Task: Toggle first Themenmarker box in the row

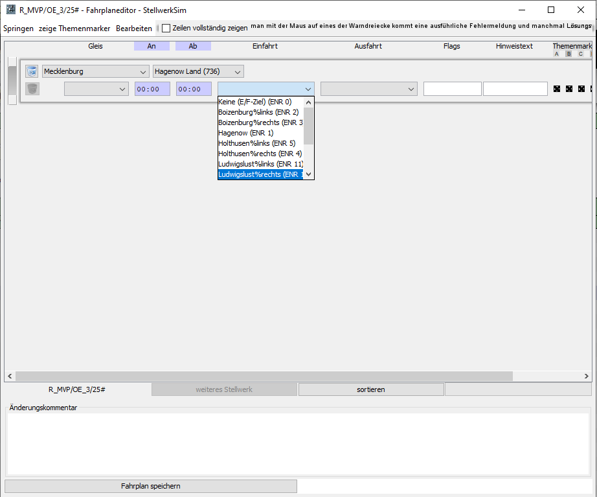Action: [556, 89]
